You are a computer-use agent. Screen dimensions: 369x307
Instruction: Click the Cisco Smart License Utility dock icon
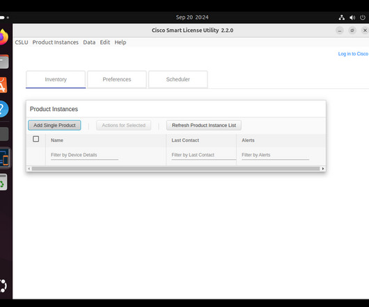[4, 158]
